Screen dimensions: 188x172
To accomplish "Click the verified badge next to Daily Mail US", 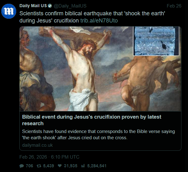I will [49, 6].
